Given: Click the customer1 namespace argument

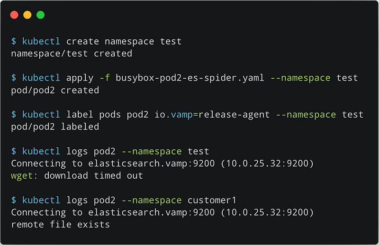Looking at the screenshot, I should (212, 200).
